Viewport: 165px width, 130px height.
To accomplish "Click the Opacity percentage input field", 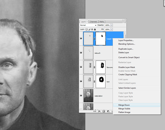I will pos(108,25).
